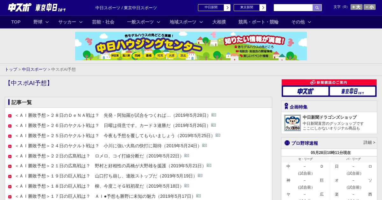This screenshot has height=200, width=382.
Task: Focus the site search input field
Action: coord(293,8)
